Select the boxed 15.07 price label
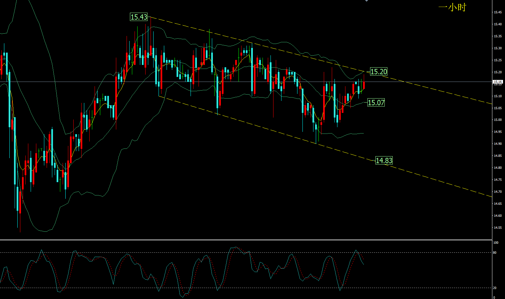 pos(376,103)
